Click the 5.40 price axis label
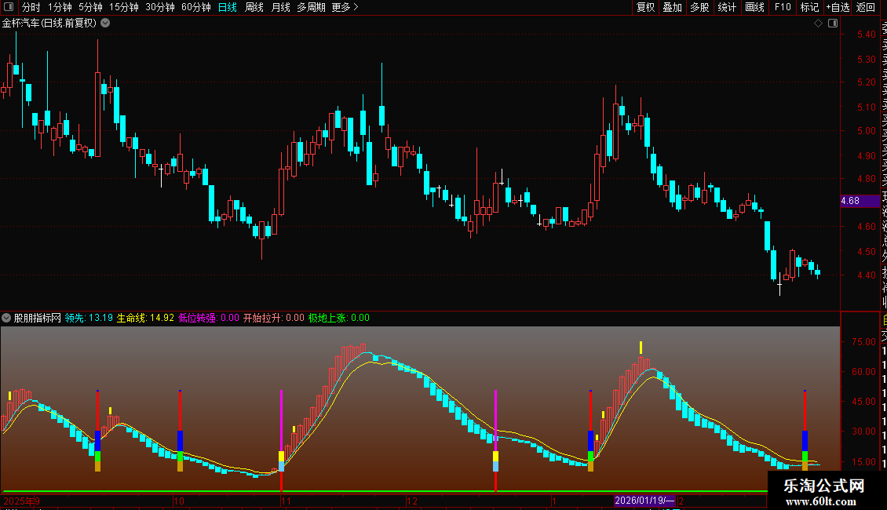Image resolution: width=887 pixels, height=510 pixels. click(x=866, y=34)
